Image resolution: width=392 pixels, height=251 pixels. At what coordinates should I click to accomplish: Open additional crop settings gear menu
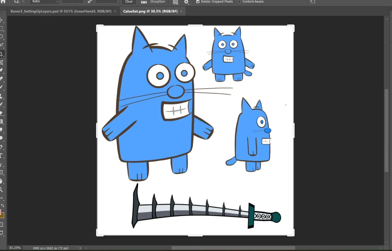coord(186,2)
